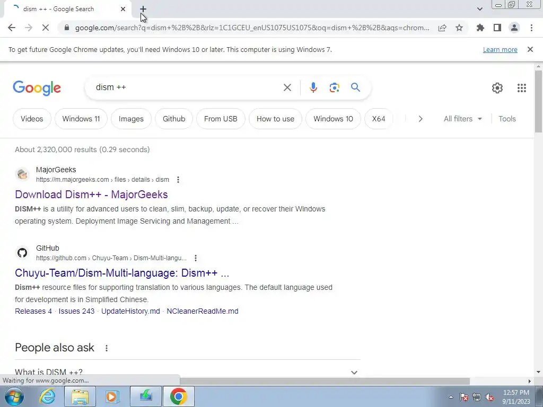The image size is (543, 407).
Task: Open Action Center flag icon in tray
Action: 464,397
